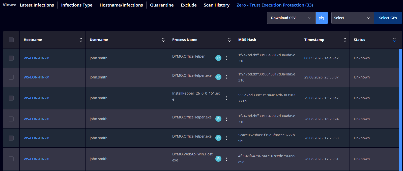Click R badge in the 18:29:24 row
Image resolution: width=403 pixels, height=171 pixels.
(x=218, y=119)
